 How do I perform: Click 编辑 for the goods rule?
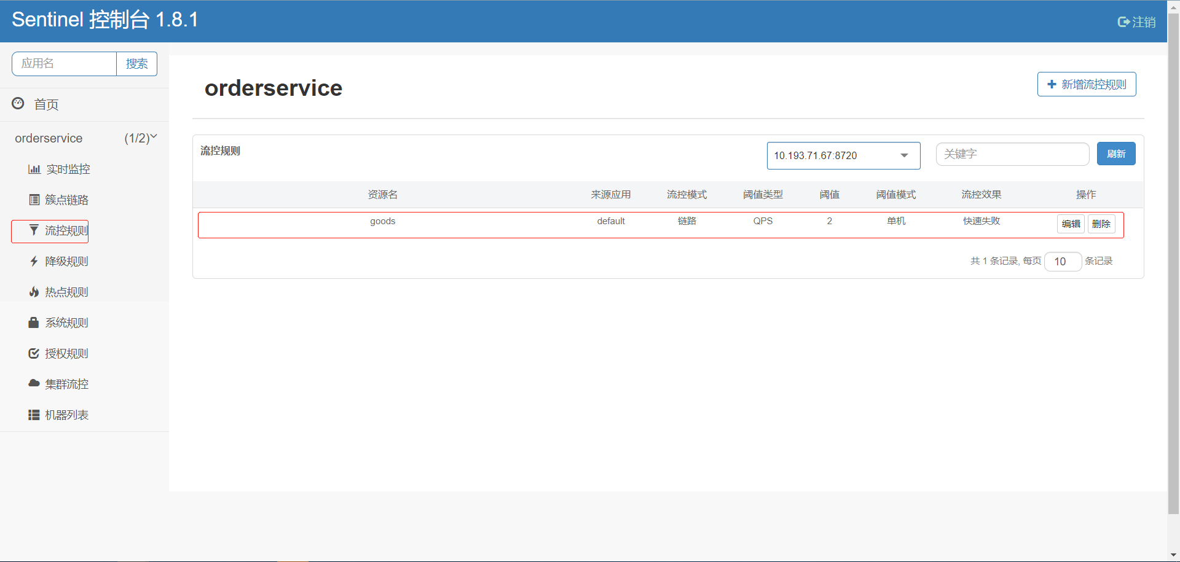pos(1071,224)
